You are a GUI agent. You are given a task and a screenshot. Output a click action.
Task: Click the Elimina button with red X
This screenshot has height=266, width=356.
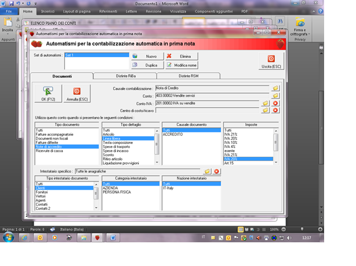182,56
